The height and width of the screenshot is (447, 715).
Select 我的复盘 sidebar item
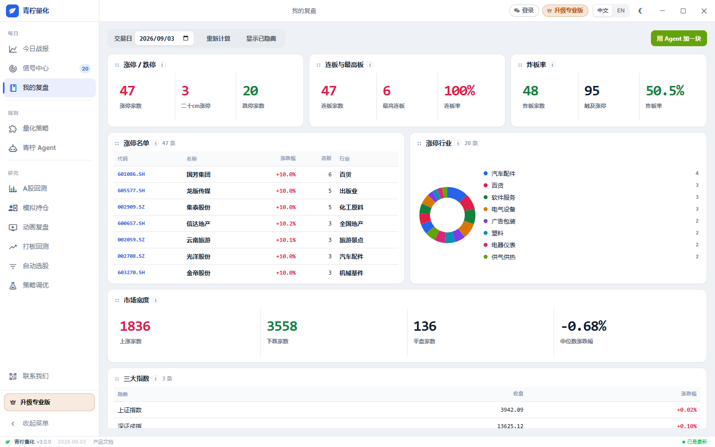(x=49, y=88)
